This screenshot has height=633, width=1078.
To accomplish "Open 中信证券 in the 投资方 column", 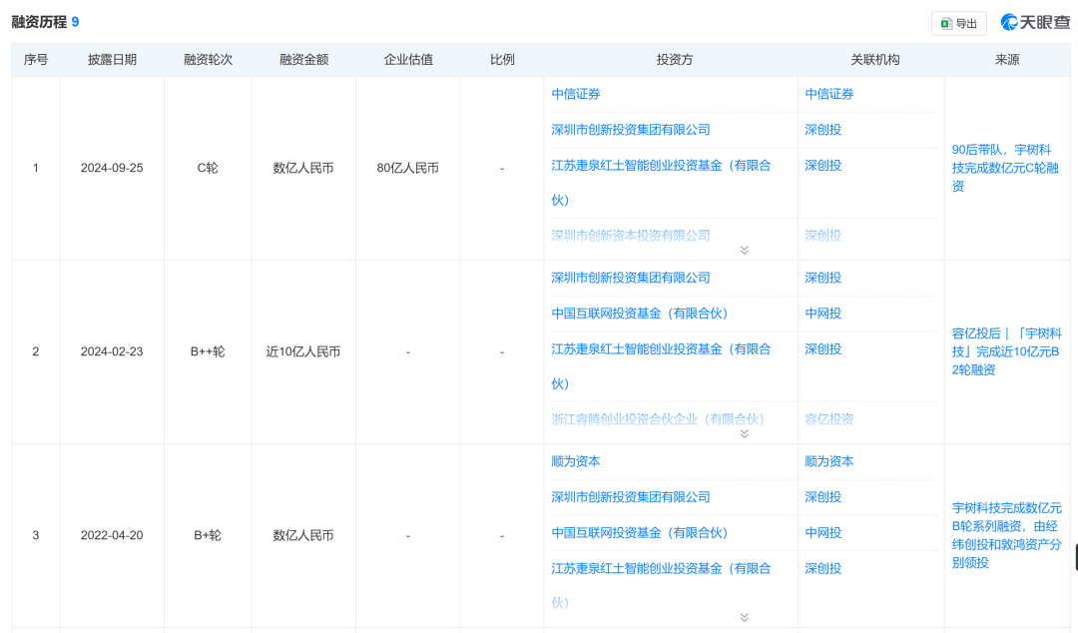I will (576, 94).
